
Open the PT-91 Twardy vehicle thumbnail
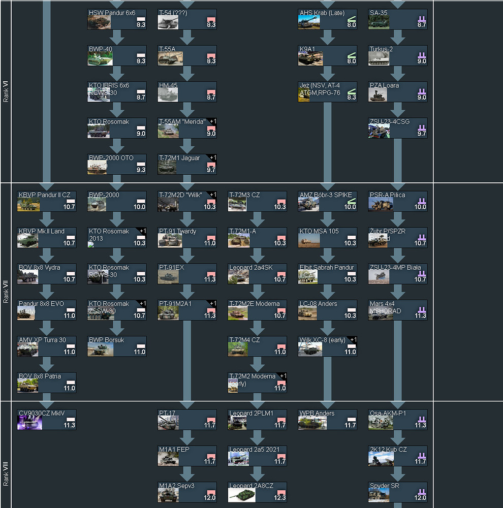tap(168, 241)
